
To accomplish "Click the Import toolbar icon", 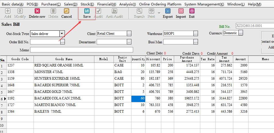I will [x=181, y=11].
